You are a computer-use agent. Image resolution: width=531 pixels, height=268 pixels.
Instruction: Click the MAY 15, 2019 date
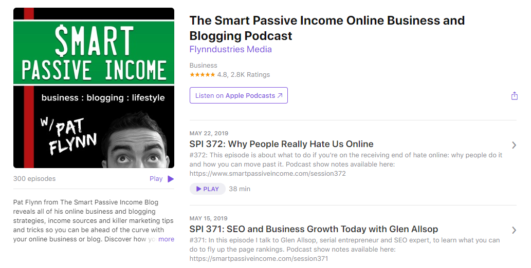tap(209, 218)
